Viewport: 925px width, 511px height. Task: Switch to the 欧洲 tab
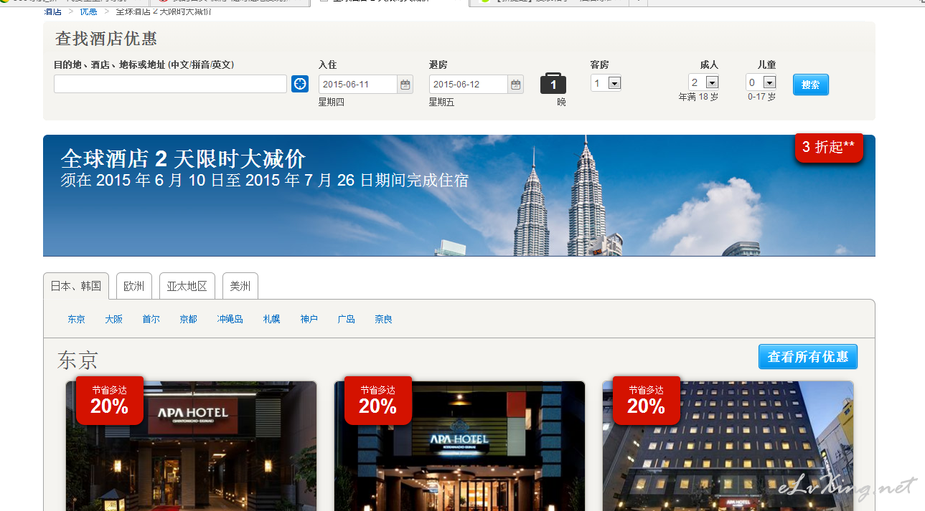coord(134,286)
